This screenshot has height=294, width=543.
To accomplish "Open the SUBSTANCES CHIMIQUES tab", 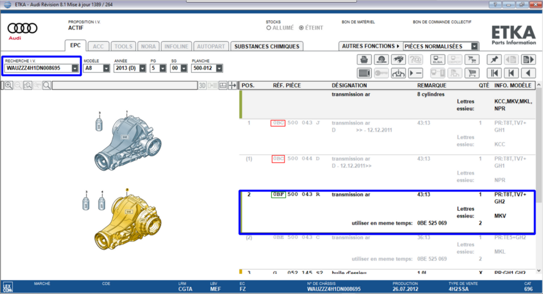I will (x=267, y=47).
